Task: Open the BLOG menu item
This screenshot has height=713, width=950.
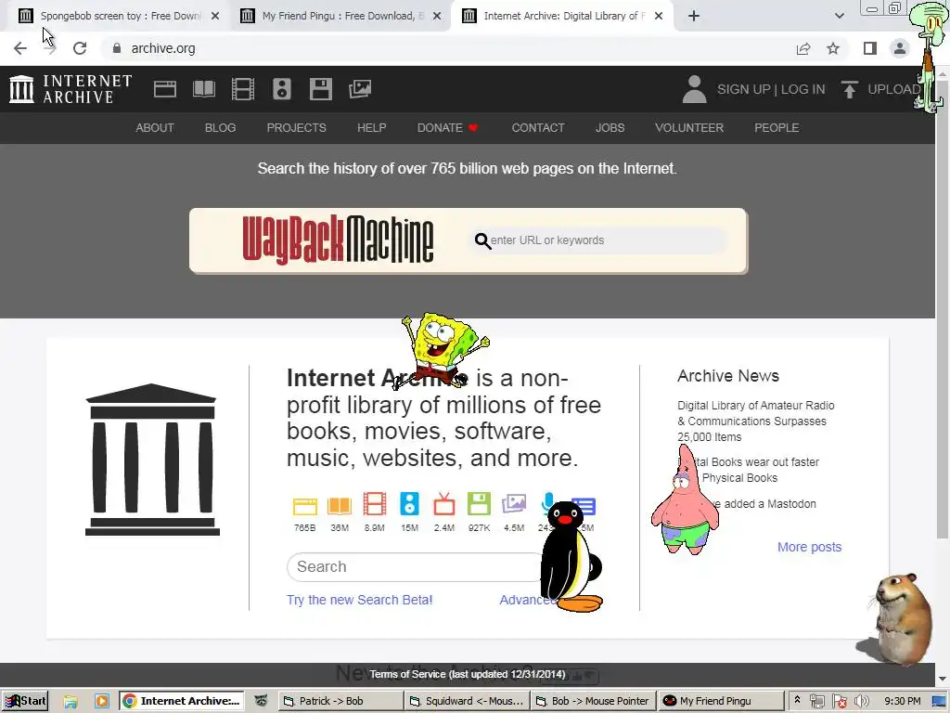Action: pos(220,128)
